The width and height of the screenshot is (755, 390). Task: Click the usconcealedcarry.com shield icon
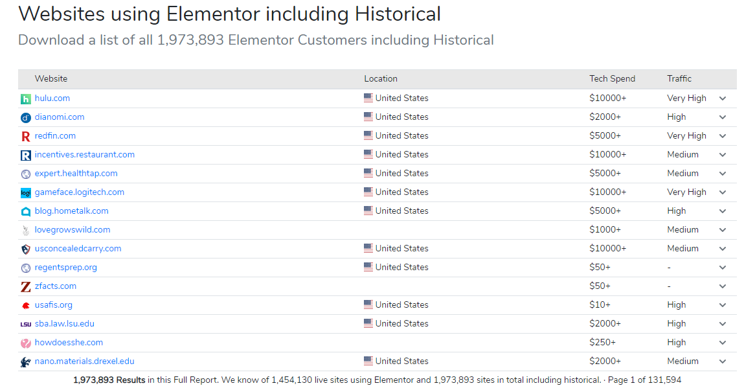pyautogui.click(x=26, y=249)
